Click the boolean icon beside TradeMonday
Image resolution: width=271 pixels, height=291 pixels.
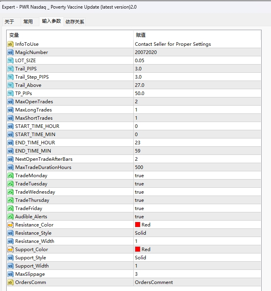pos(11,176)
